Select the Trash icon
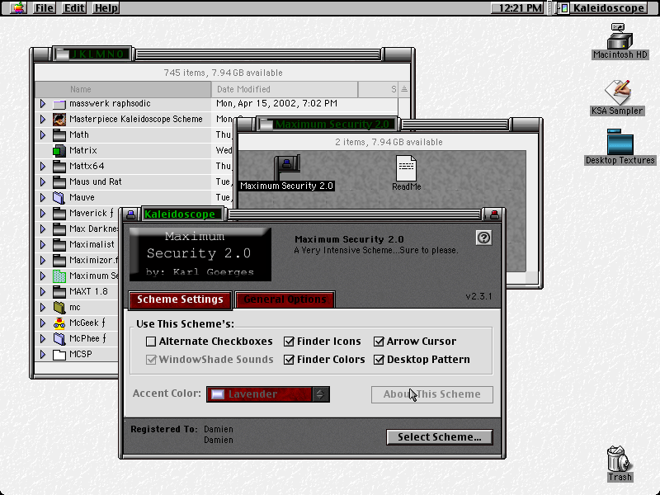 [x=620, y=459]
